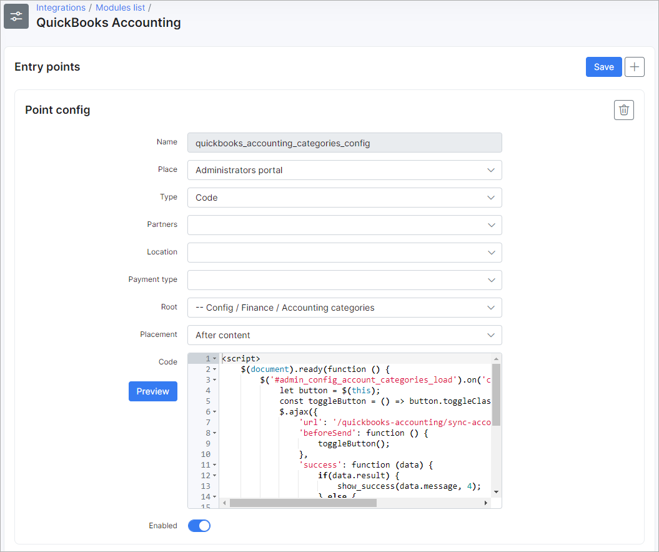This screenshot has height=552, width=659.
Task: Collapse code block at line 3
Action: point(215,380)
